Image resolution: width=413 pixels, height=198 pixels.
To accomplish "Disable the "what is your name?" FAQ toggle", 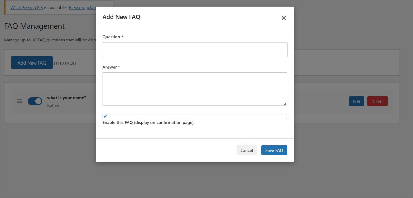I will pyautogui.click(x=35, y=101).
